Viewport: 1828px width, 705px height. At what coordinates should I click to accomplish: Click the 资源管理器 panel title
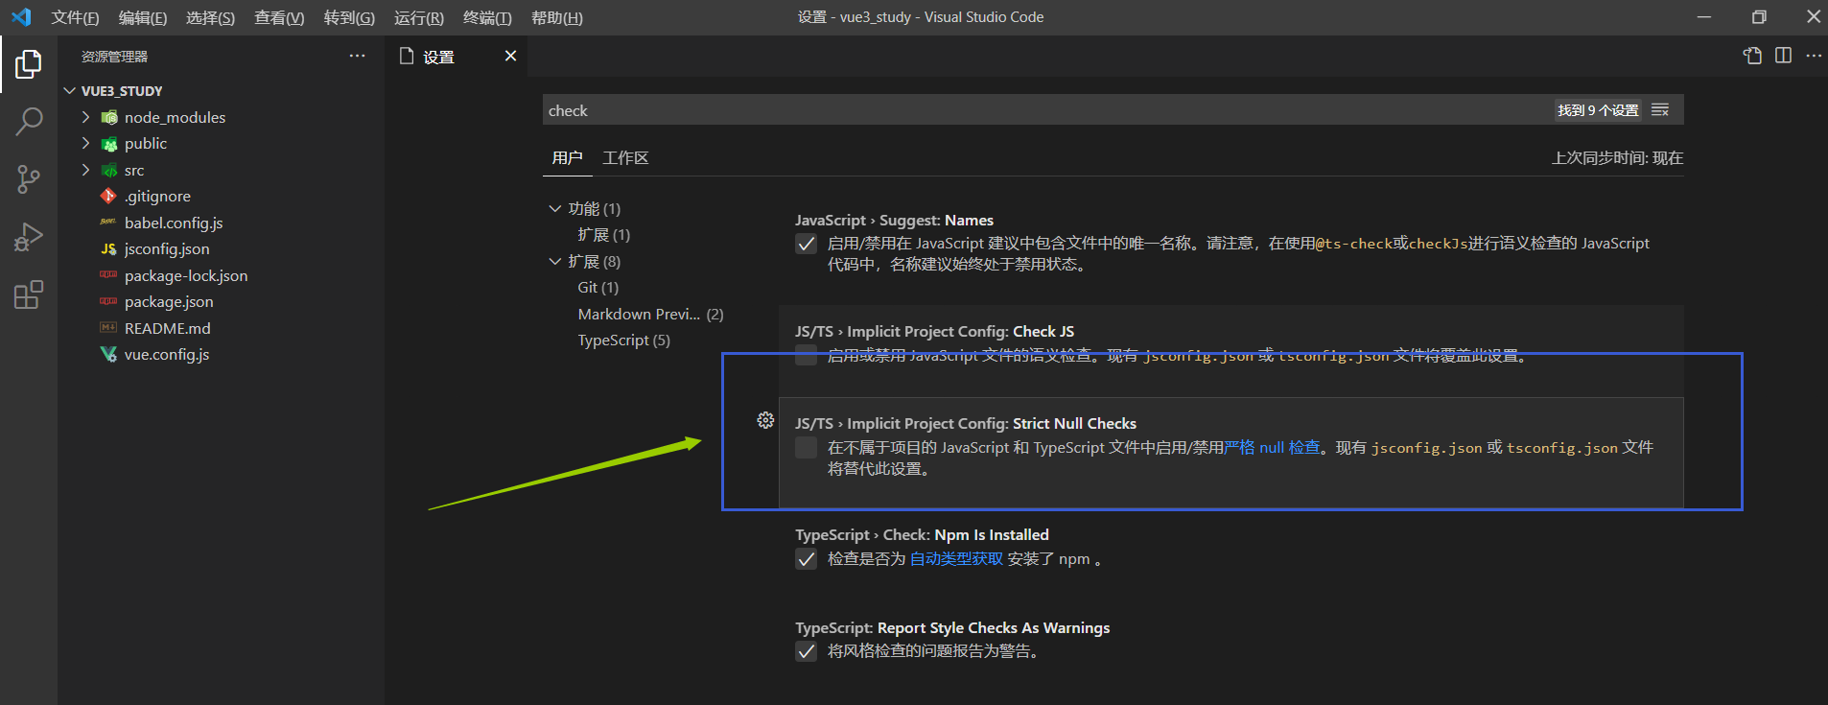point(114,57)
